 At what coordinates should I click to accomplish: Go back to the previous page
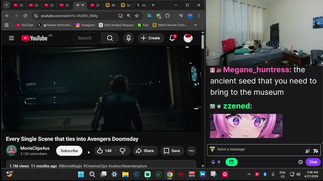7,16
